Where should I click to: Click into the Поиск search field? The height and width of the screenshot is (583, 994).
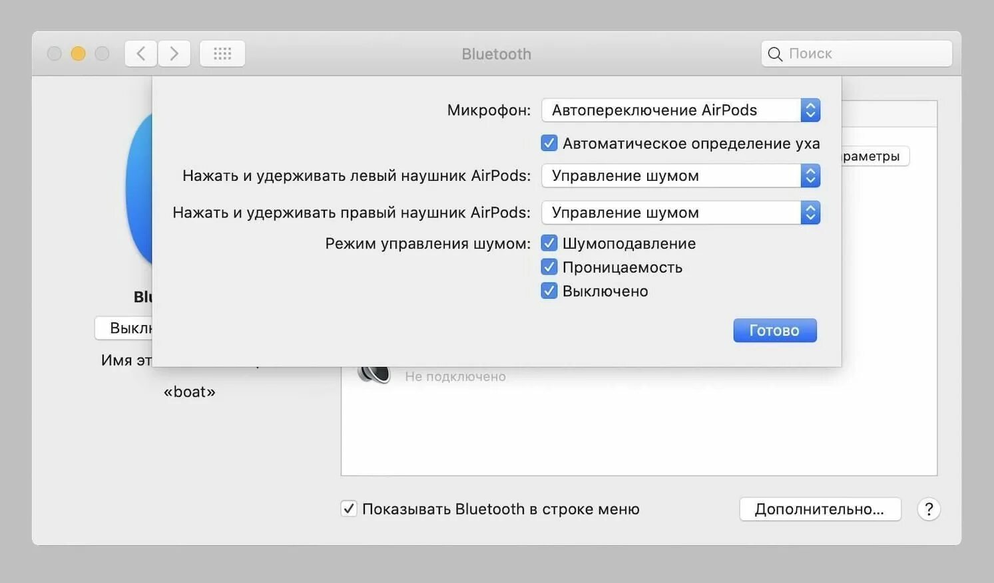pos(857,54)
